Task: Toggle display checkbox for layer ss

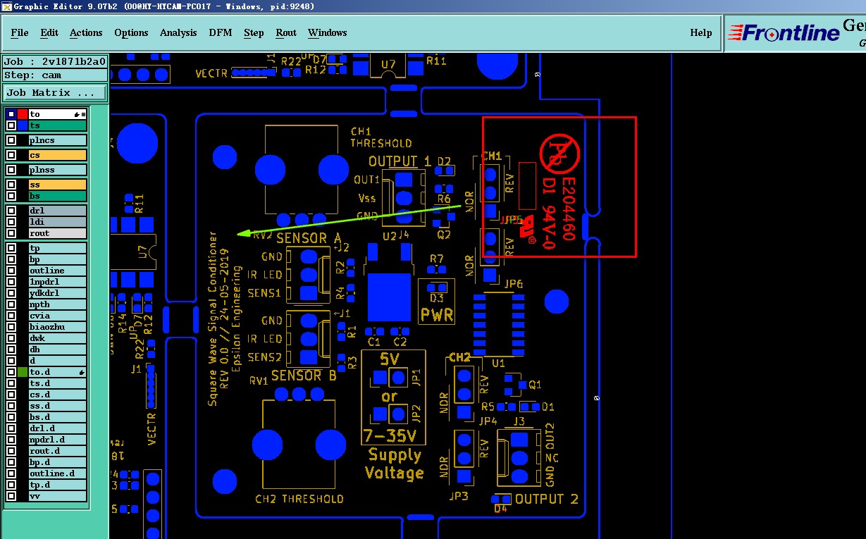Action: pos(11,185)
